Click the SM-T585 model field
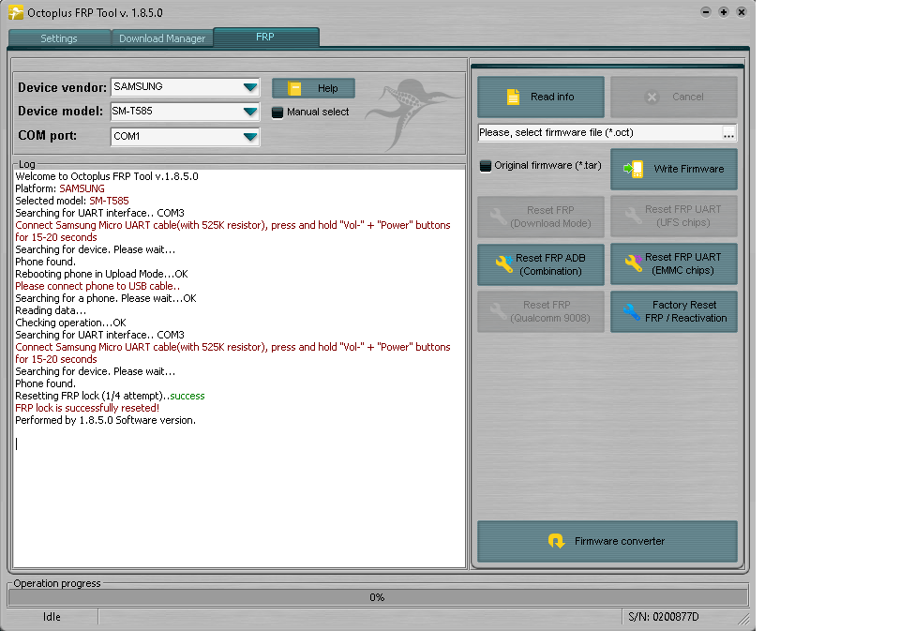Image resolution: width=900 pixels, height=631 pixels. [185, 112]
